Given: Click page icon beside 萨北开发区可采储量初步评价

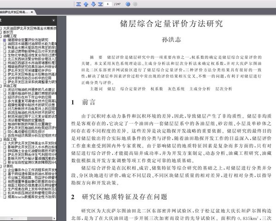Looking at the screenshot, I should click(5, 70).
